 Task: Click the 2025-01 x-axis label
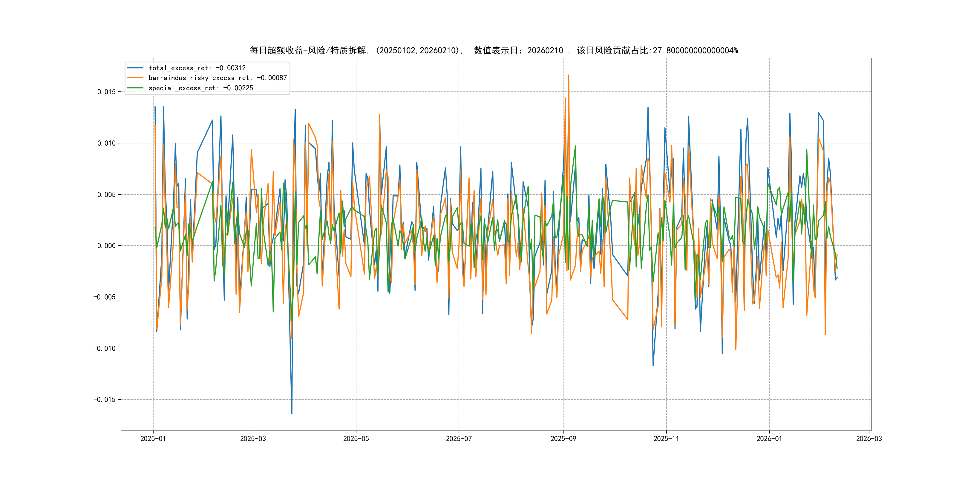point(153,439)
